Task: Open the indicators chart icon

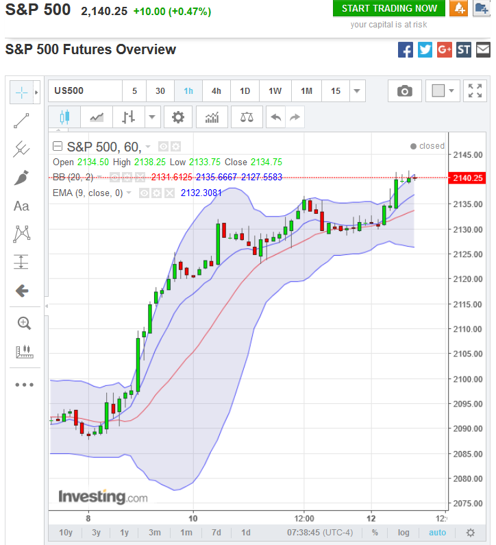Action: [212, 117]
